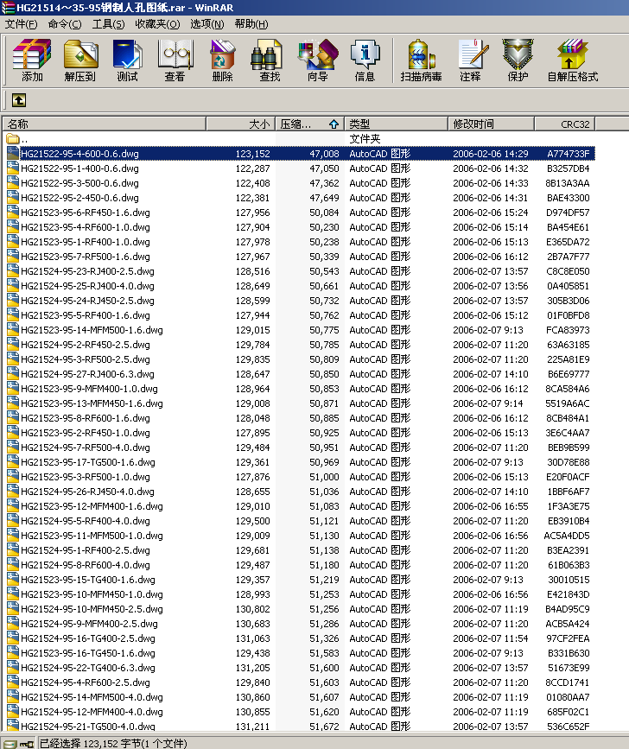Click the 测试 (Test) toolbar icon
This screenshot has height=749, width=629.
click(127, 60)
